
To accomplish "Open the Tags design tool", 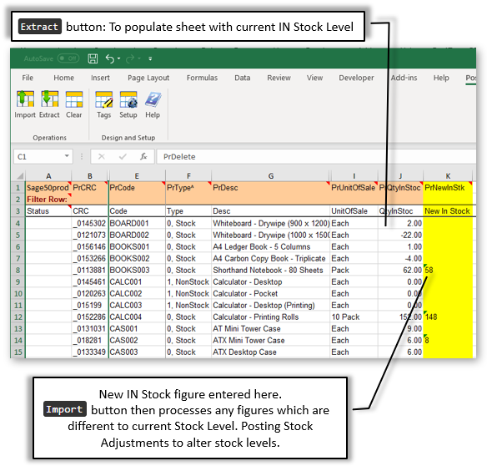I will [103, 104].
